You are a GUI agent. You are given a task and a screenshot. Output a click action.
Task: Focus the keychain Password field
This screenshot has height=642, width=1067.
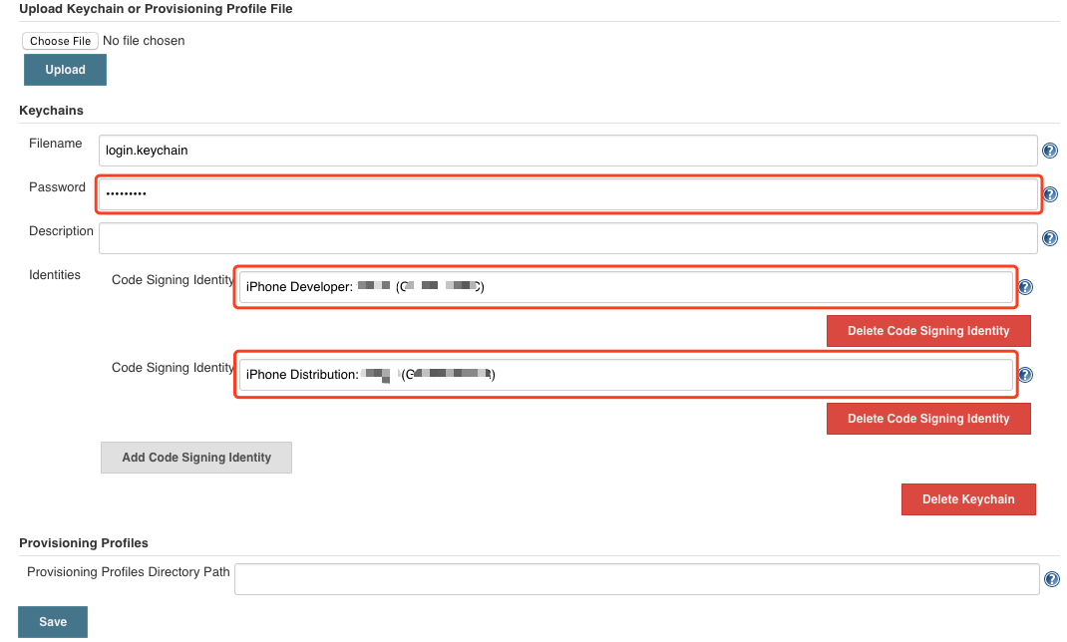pyautogui.click(x=568, y=194)
